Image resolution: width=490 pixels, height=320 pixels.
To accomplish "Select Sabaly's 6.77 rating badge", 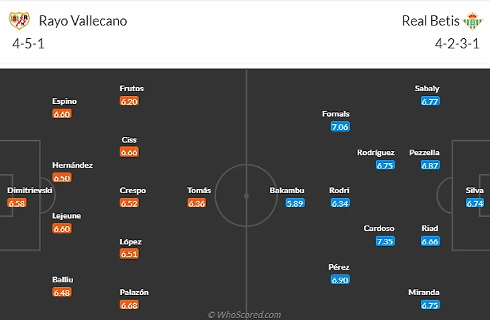I will click(x=430, y=101).
